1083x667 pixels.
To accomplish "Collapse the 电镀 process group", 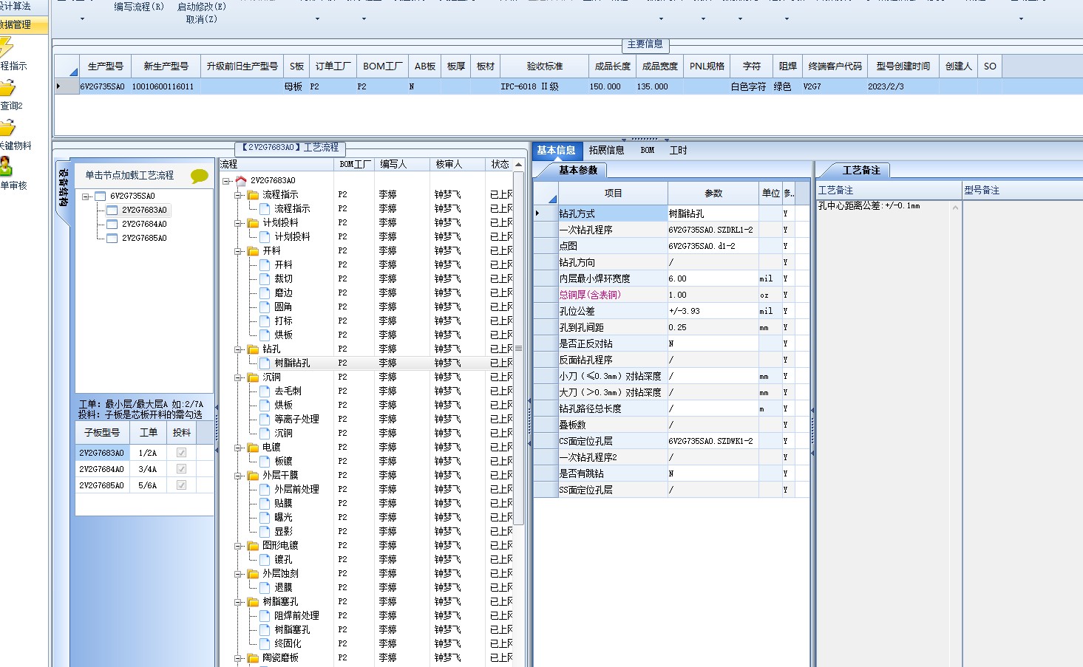I will 238,447.
